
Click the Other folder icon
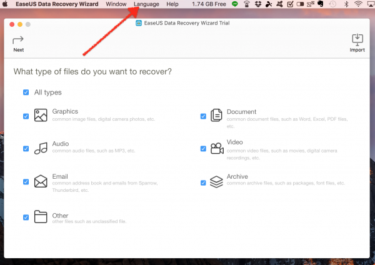click(41, 216)
